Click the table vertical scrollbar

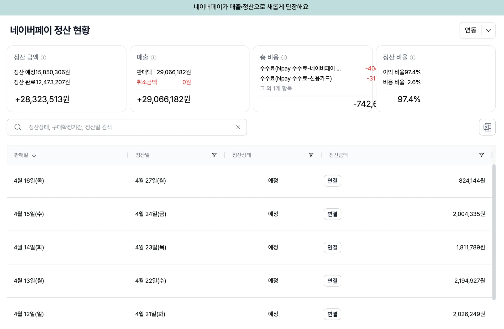point(494,232)
